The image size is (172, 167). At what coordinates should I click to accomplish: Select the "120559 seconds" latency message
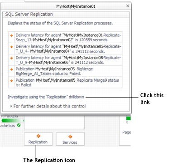pos(68,37)
